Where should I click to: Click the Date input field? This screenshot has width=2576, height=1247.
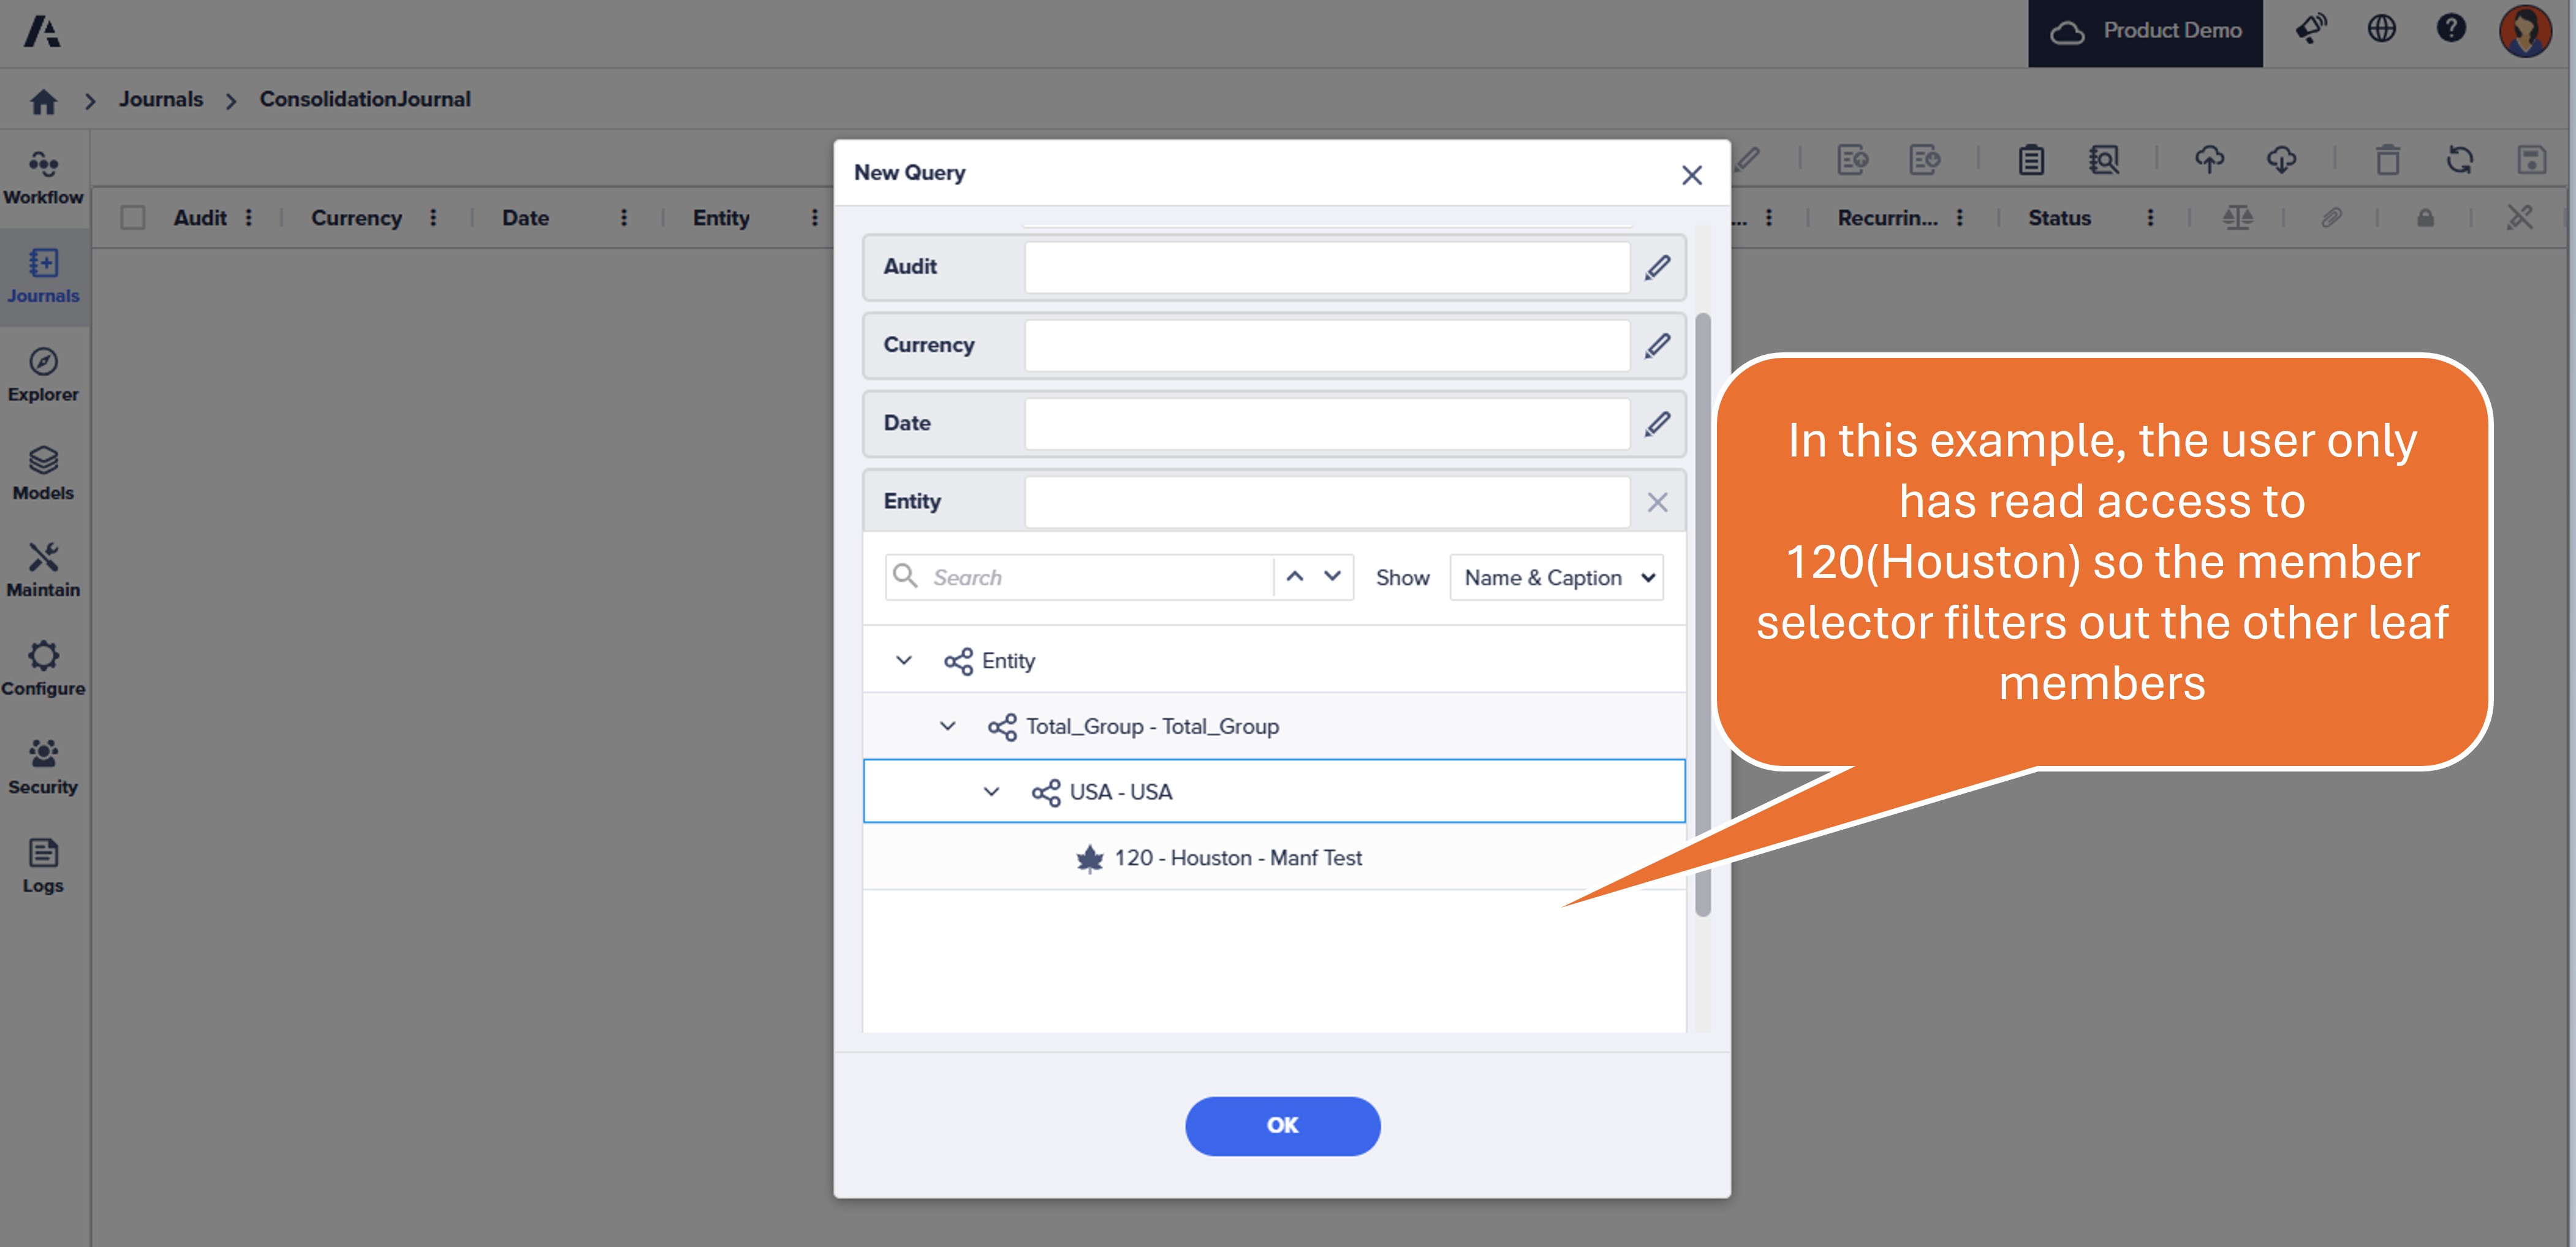[1327, 424]
